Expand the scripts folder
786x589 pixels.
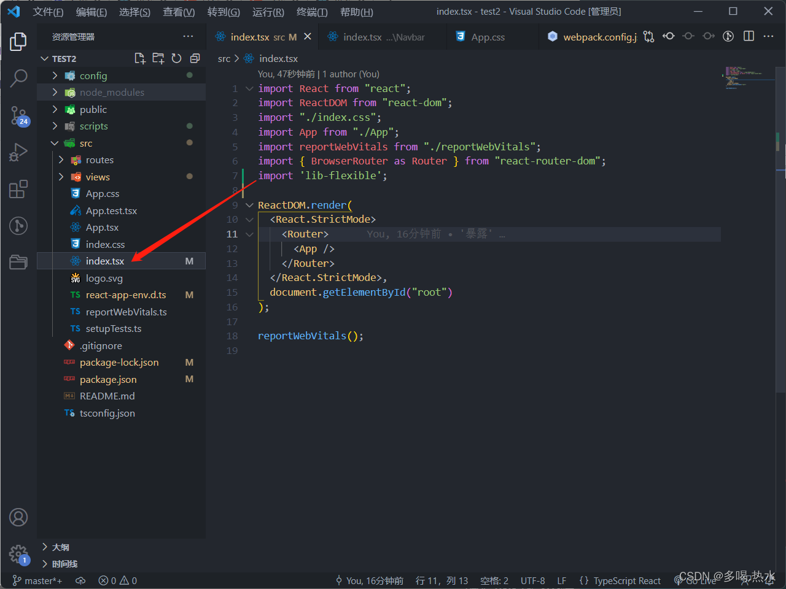(x=55, y=126)
